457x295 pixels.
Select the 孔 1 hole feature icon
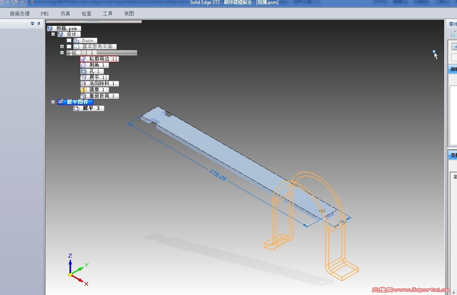click(83, 71)
